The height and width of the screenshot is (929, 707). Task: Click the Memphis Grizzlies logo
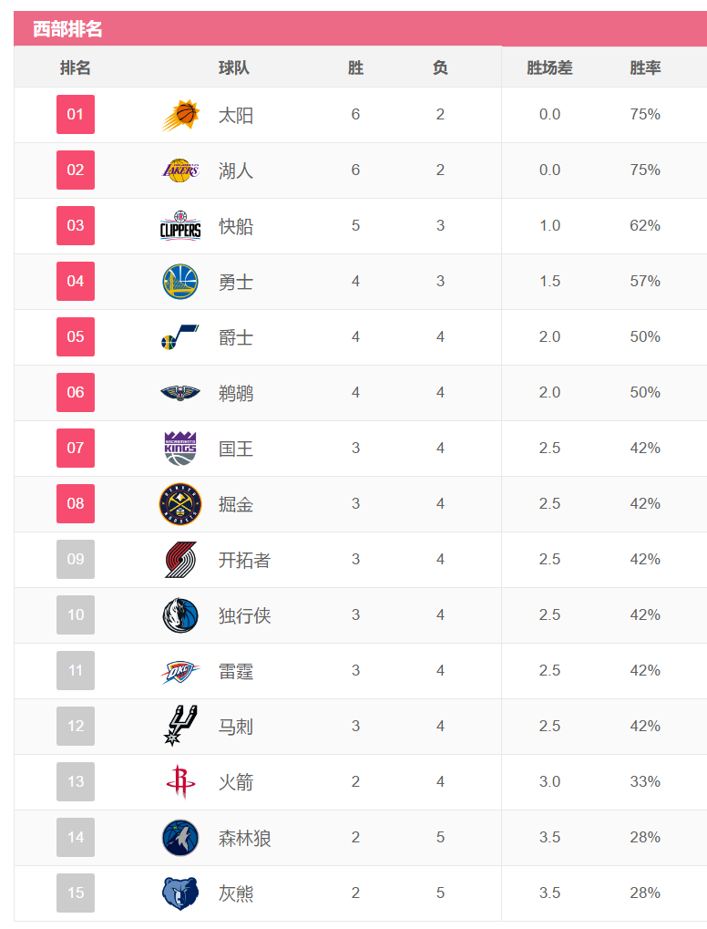click(180, 893)
